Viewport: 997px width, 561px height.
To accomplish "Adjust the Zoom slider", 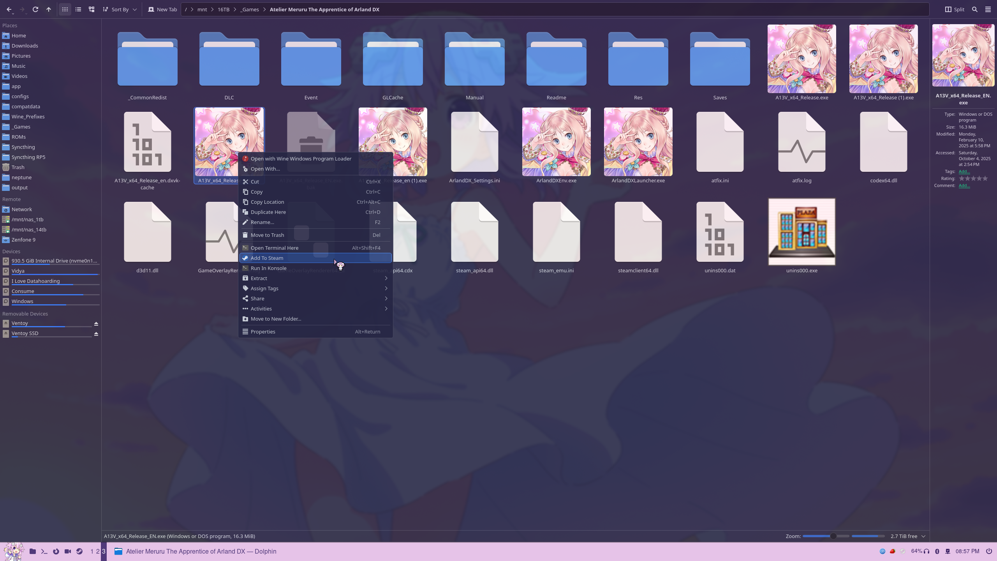I will pyautogui.click(x=833, y=536).
